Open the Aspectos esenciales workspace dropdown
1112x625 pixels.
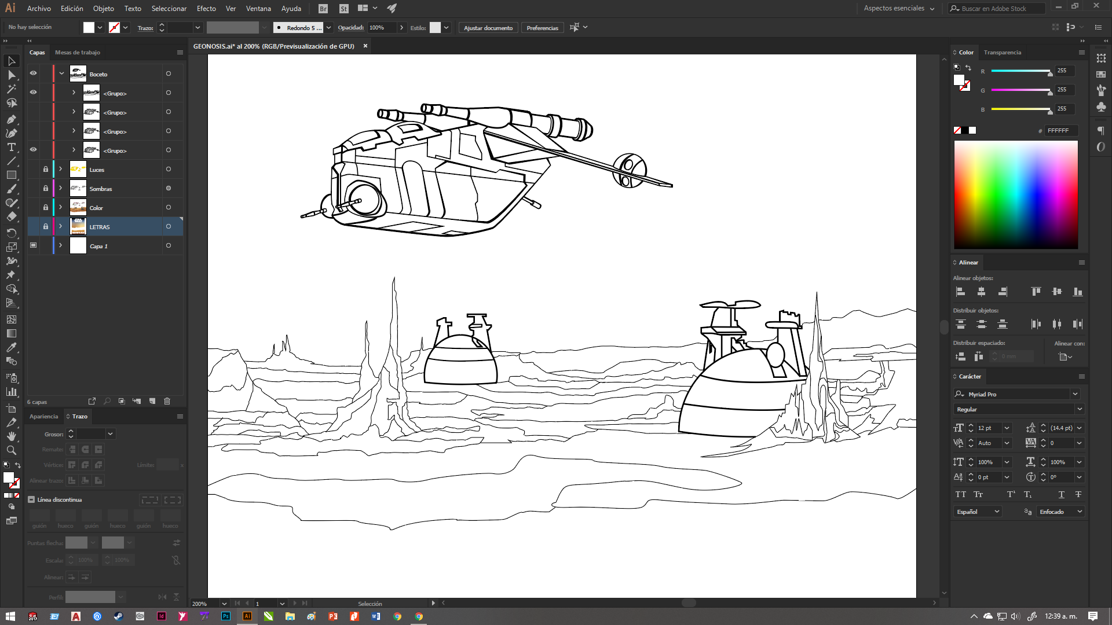(x=899, y=9)
